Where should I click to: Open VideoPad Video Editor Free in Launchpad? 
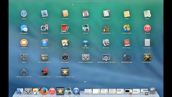[65, 72]
